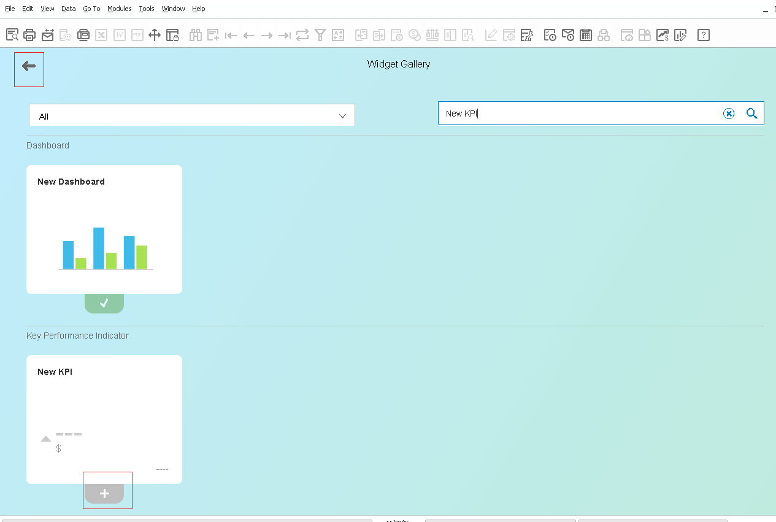The image size is (776, 522).
Task: Add the New KPI widget with the plus
Action: click(x=105, y=493)
